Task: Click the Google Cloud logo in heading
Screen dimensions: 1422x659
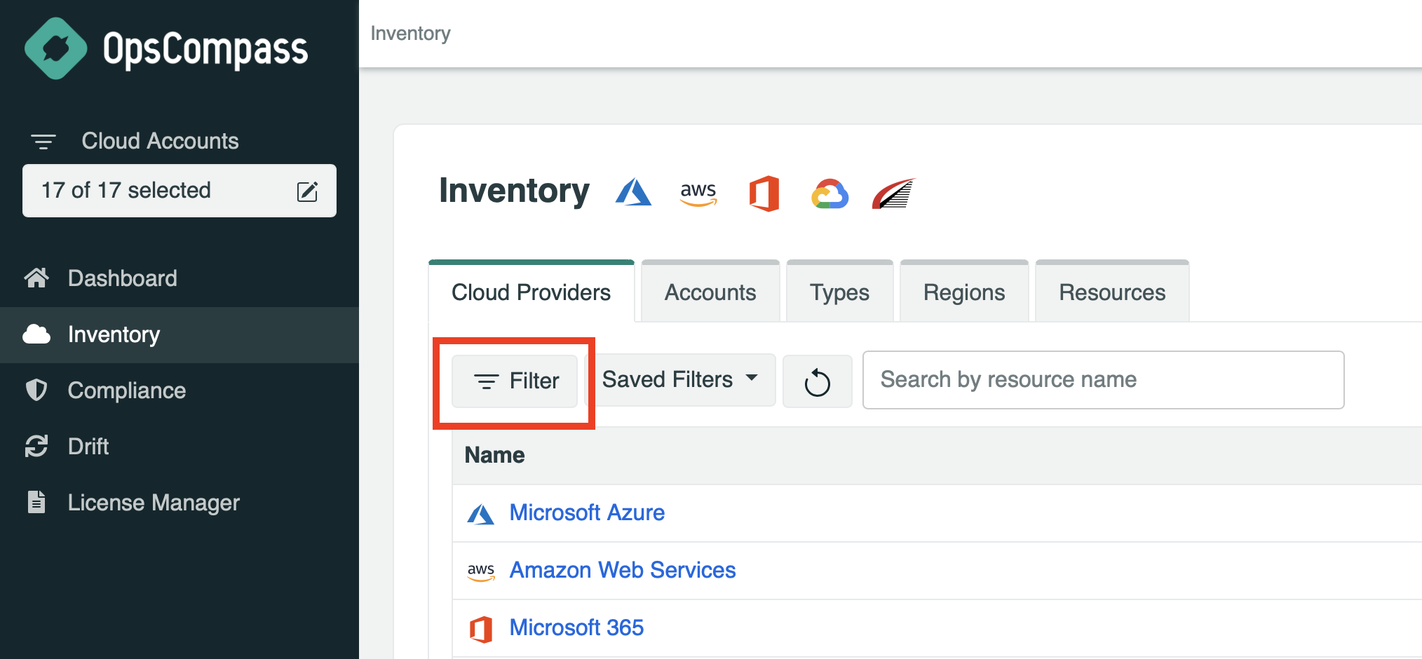Action: click(x=830, y=194)
